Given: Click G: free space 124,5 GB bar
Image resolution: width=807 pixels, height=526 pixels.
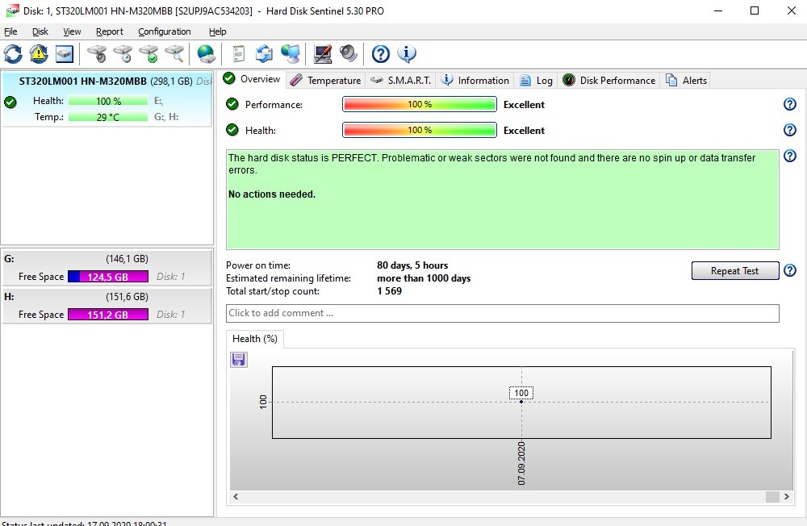Looking at the screenshot, I should 108,277.
